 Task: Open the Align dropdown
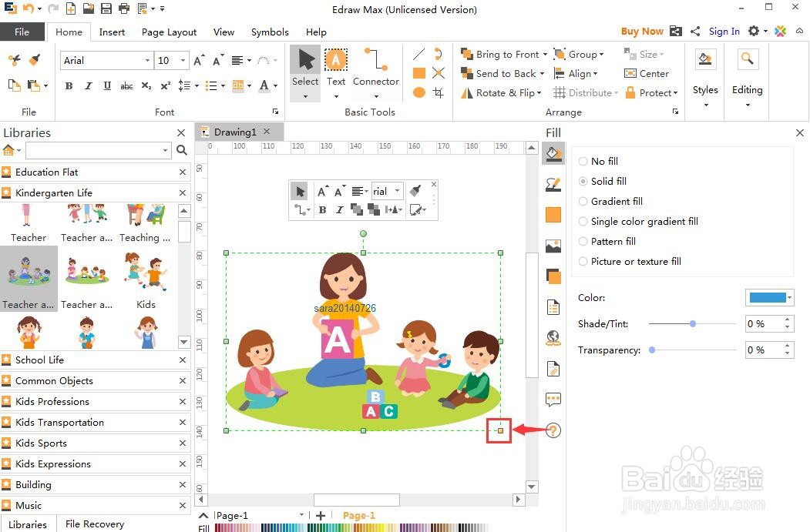pos(576,74)
